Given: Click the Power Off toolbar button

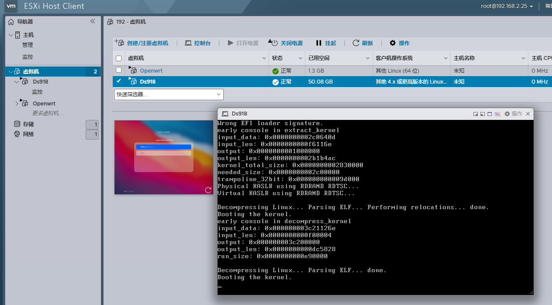Looking at the screenshot, I should 286,43.
